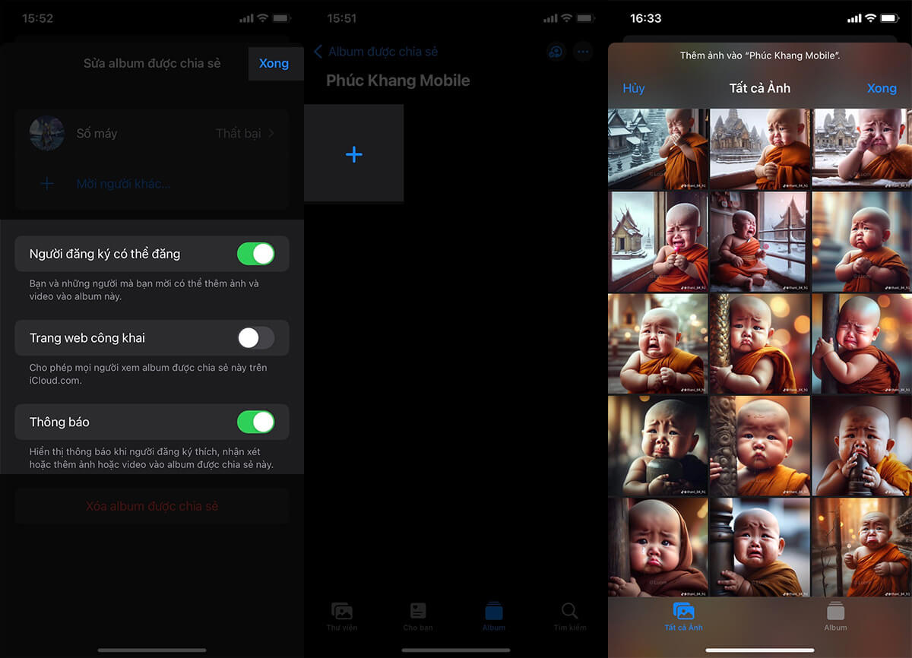Switch to Tất cả Ảnh tab in picker

(683, 616)
